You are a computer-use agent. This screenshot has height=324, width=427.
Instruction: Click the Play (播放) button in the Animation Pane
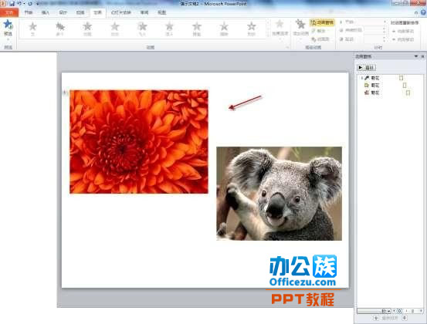[366, 67]
